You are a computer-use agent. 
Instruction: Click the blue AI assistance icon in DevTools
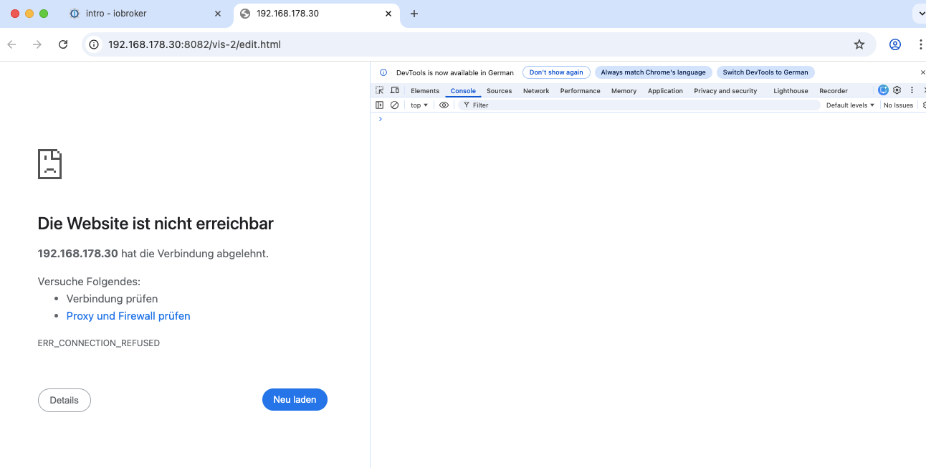tap(883, 90)
